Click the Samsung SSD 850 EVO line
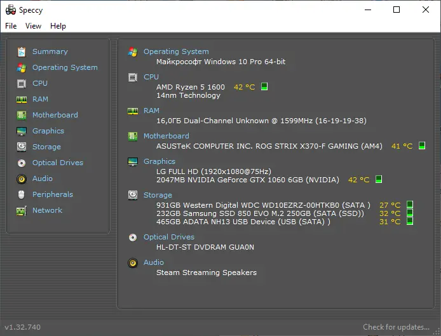This screenshot has width=441, height=336. coord(260,213)
